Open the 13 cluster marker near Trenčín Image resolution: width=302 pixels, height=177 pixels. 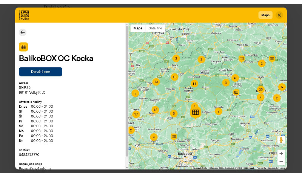coord(156,82)
